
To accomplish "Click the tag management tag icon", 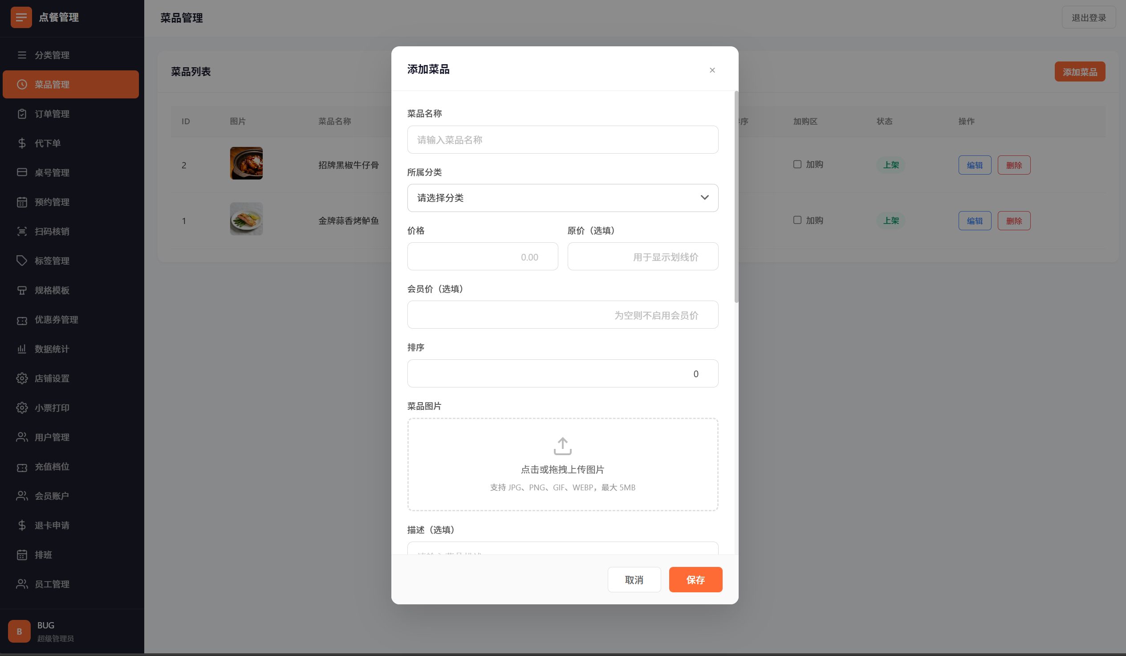I will pos(22,261).
